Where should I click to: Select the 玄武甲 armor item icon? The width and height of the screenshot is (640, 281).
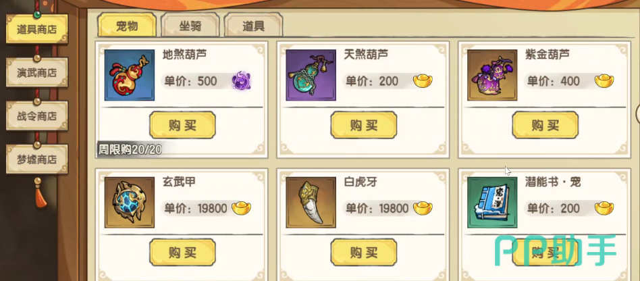pos(130,203)
